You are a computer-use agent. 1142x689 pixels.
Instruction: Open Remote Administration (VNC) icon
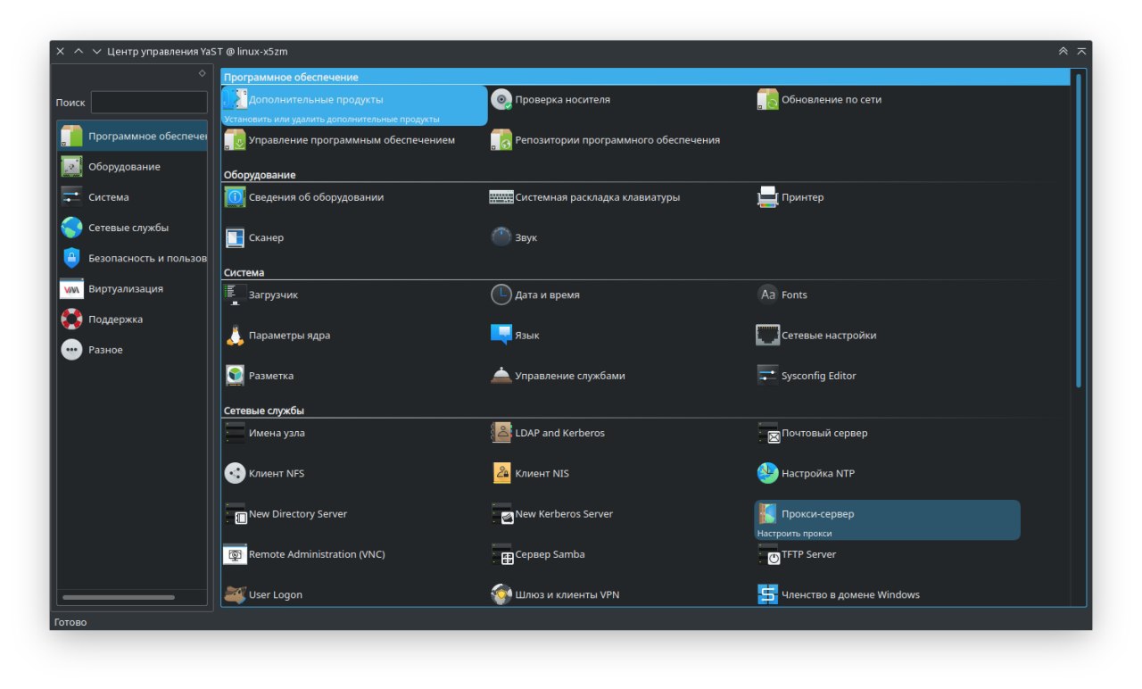coord(235,554)
